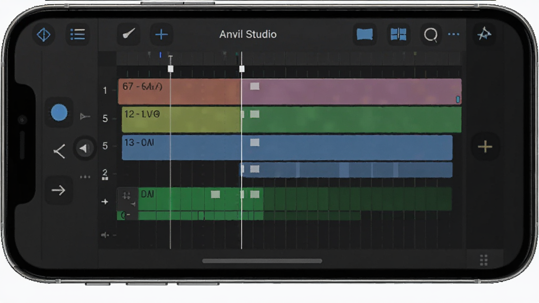Screen dimensions: 539x303
Task: Select the orange region labeled 67
Action: point(179,92)
